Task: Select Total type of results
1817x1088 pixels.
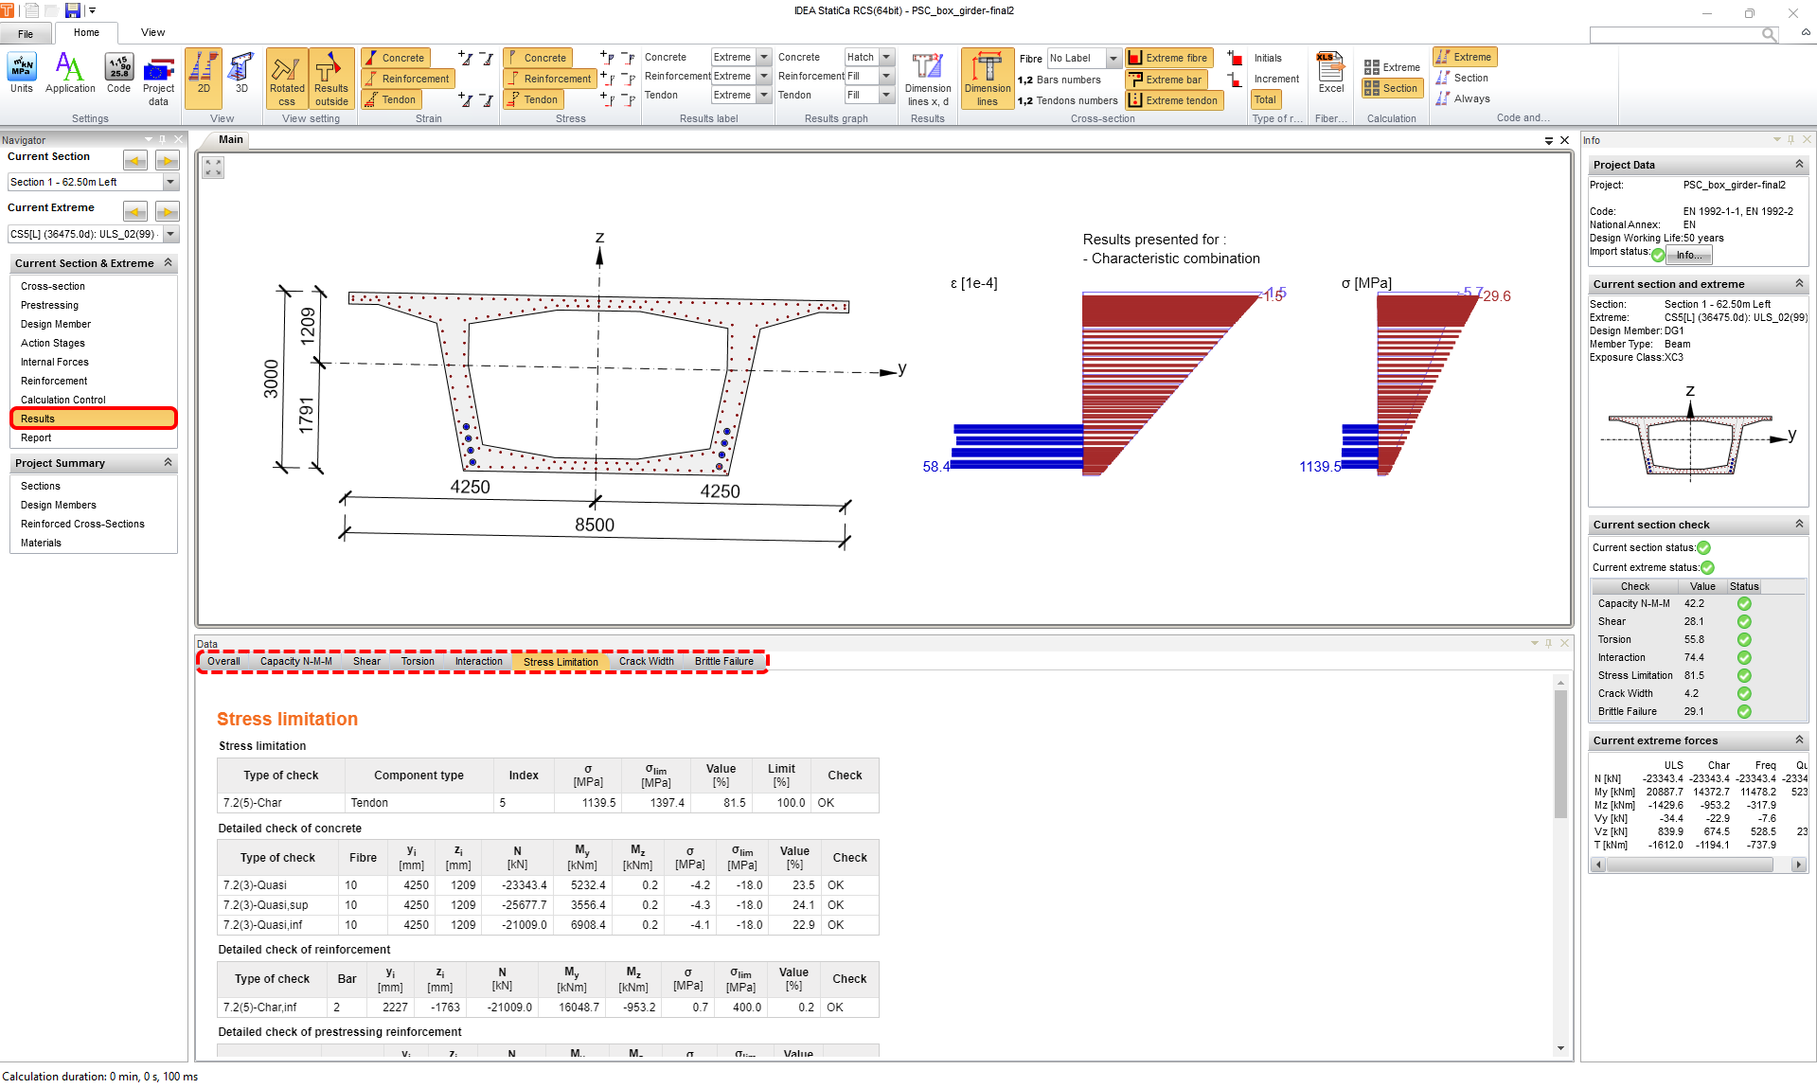Action: (1265, 99)
